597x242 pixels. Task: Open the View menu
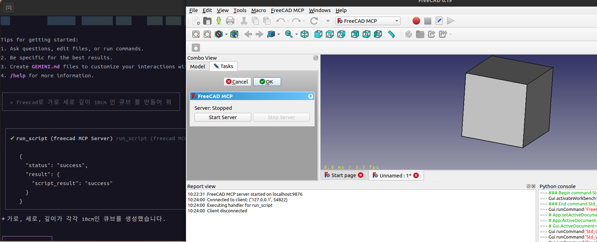click(x=223, y=10)
